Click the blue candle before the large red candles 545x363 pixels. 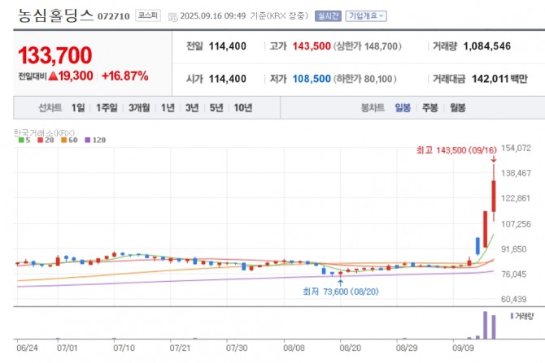coord(477,246)
